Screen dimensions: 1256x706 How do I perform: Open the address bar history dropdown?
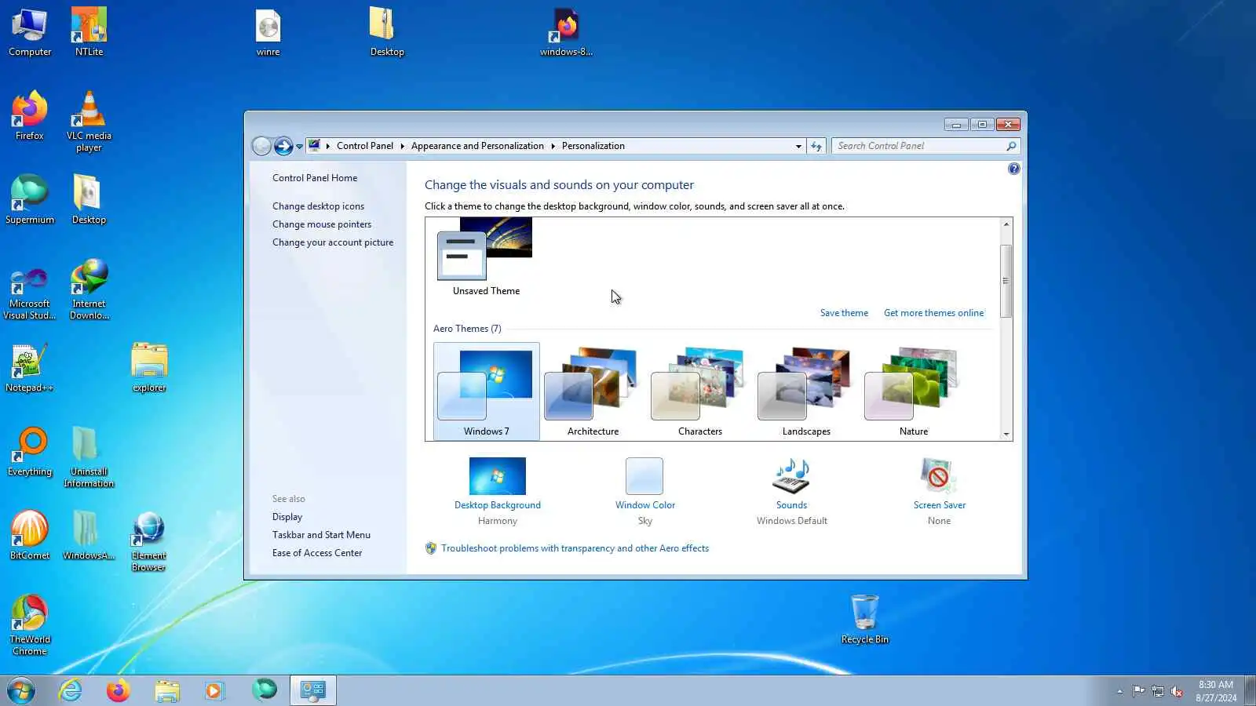(798, 146)
